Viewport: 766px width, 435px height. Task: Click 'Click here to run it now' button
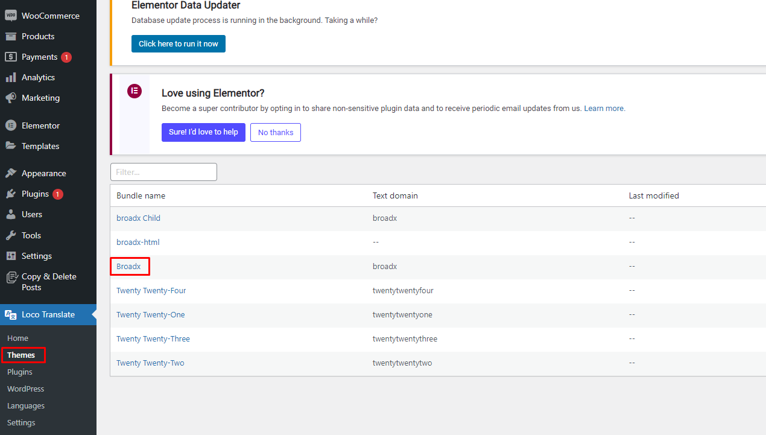tap(179, 43)
